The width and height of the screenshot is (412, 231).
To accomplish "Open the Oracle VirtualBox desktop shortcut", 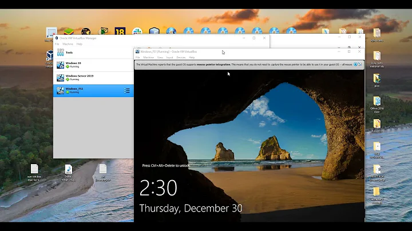I will (49, 58).
